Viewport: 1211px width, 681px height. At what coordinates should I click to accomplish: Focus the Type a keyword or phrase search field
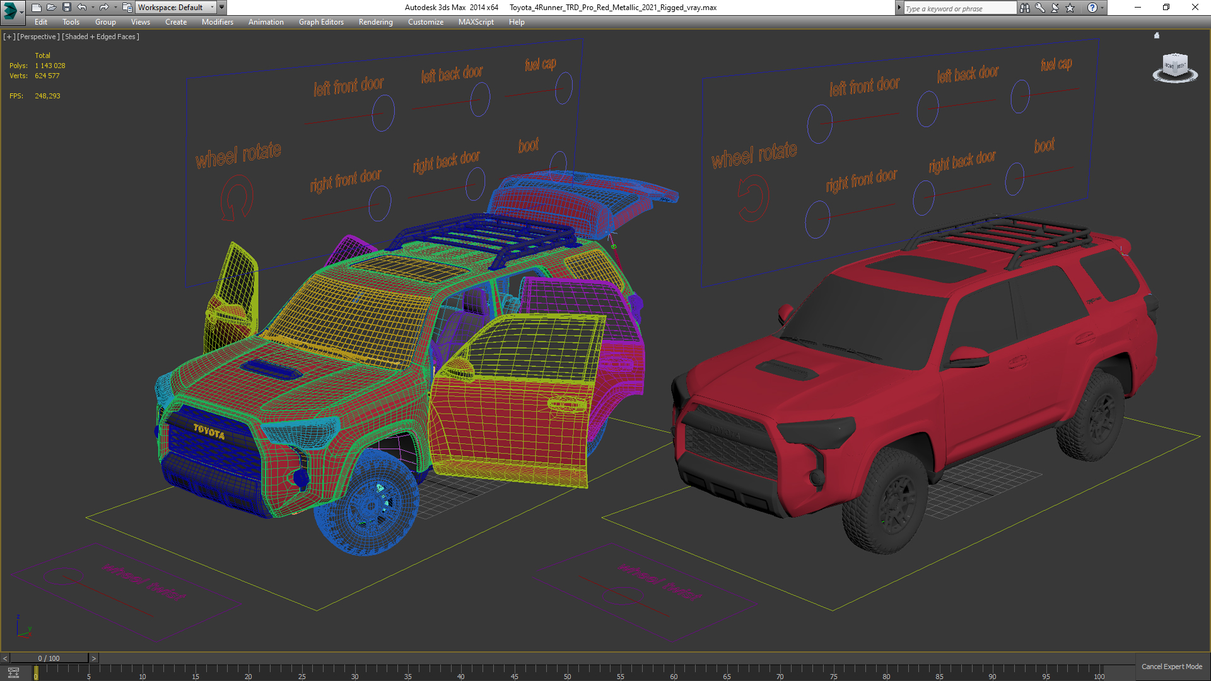click(x=960, y=8)
